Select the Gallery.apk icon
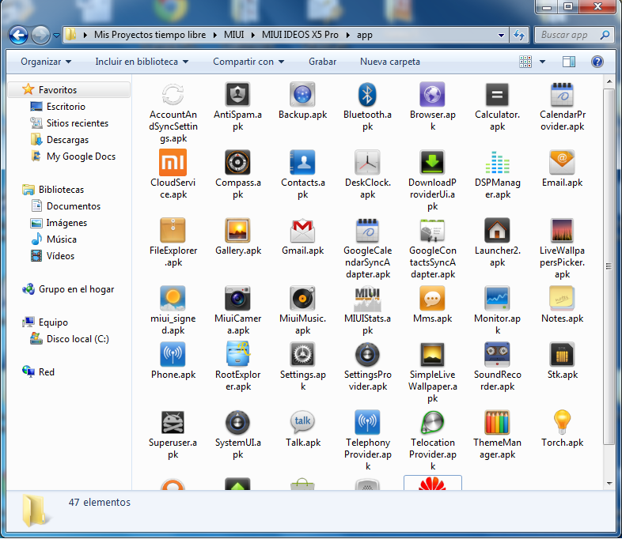This screenshot has width=622, height=539. coord(237,230)
